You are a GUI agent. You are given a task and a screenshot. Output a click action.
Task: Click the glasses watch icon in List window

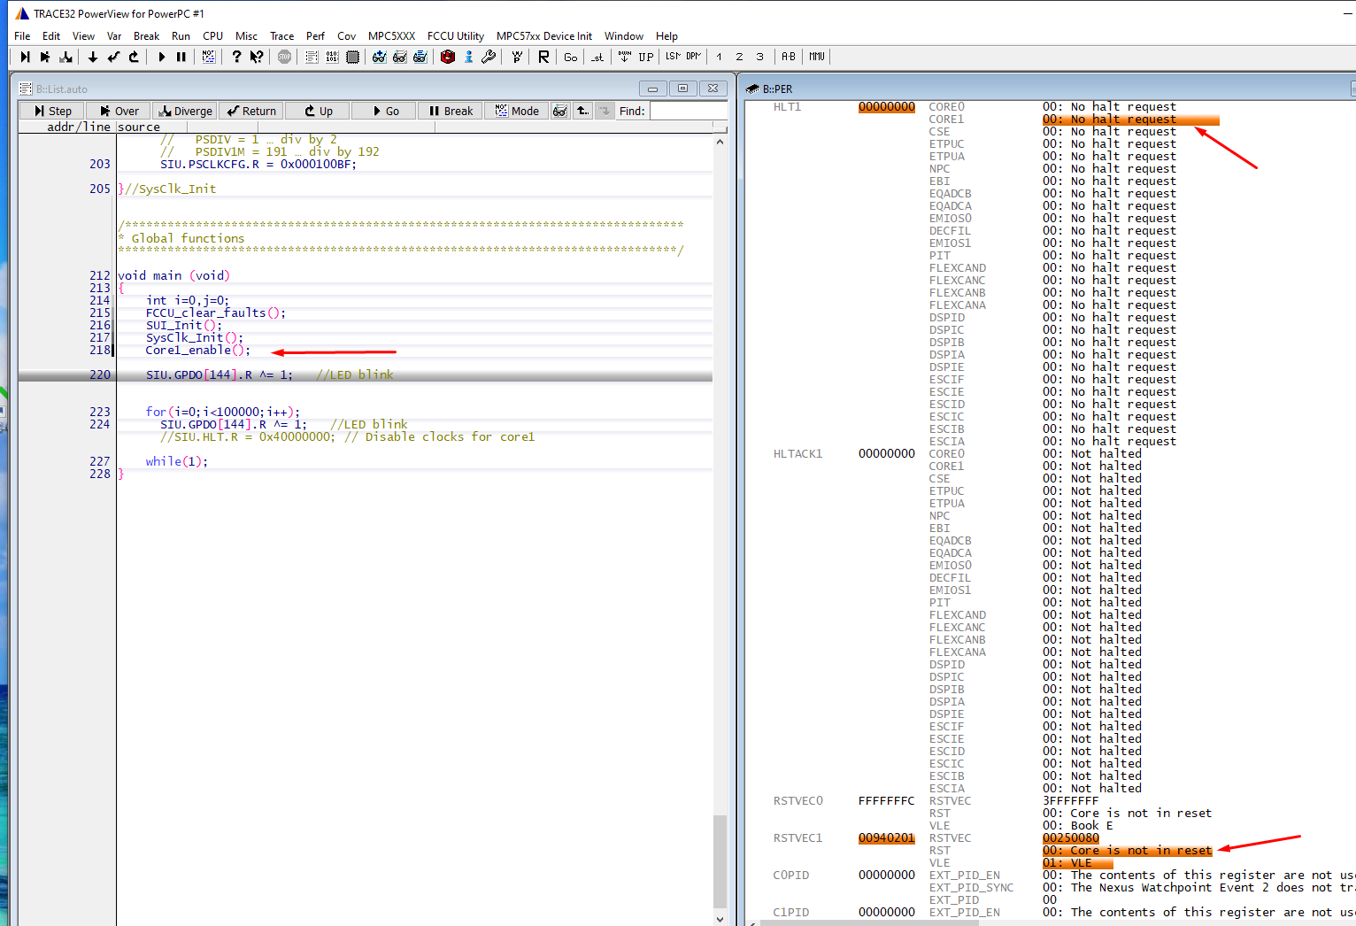[559, 111]
